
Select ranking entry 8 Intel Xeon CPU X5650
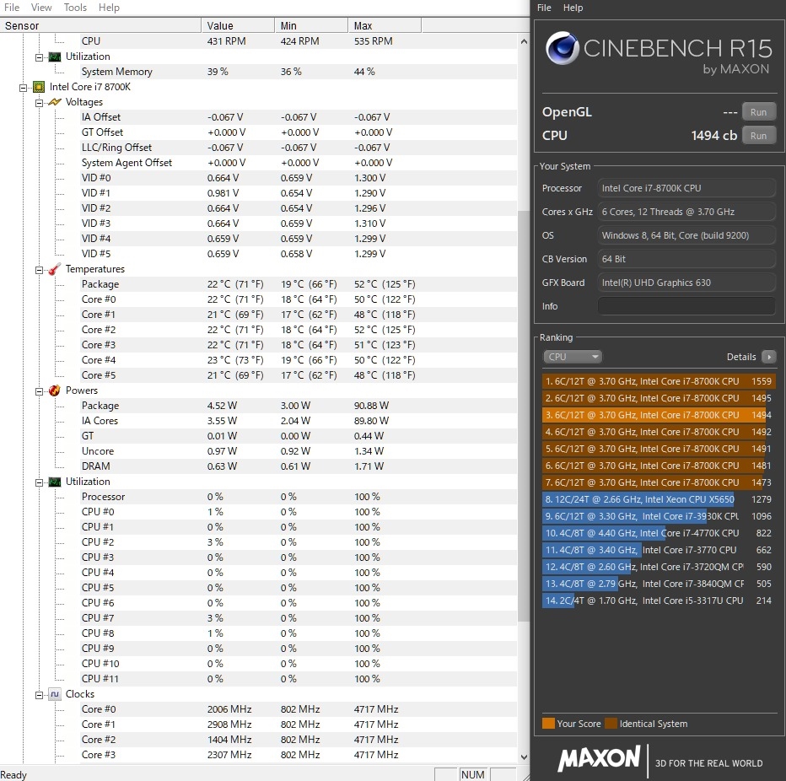tap(659, 499)
